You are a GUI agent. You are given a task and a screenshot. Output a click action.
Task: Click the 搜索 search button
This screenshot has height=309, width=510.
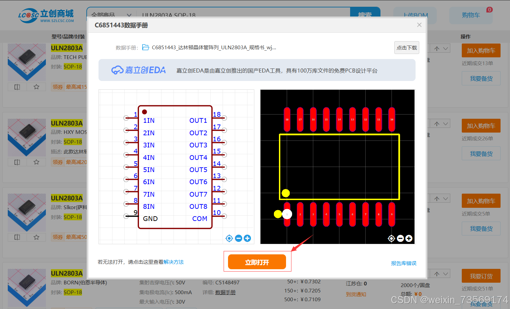(365, 13)
